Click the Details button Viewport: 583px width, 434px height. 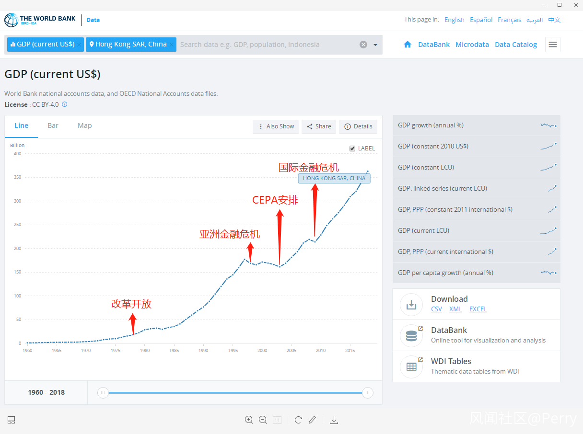click(x=358, y=126)
